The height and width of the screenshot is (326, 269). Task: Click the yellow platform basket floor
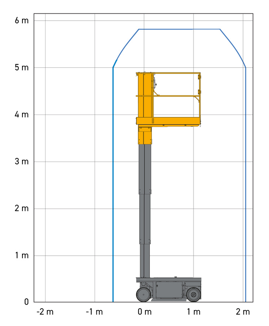[168, 121]
